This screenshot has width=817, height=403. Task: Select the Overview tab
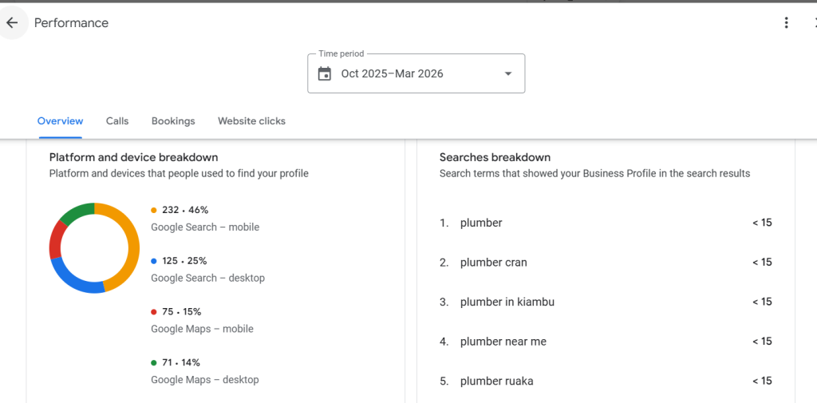tap(60, 121)
